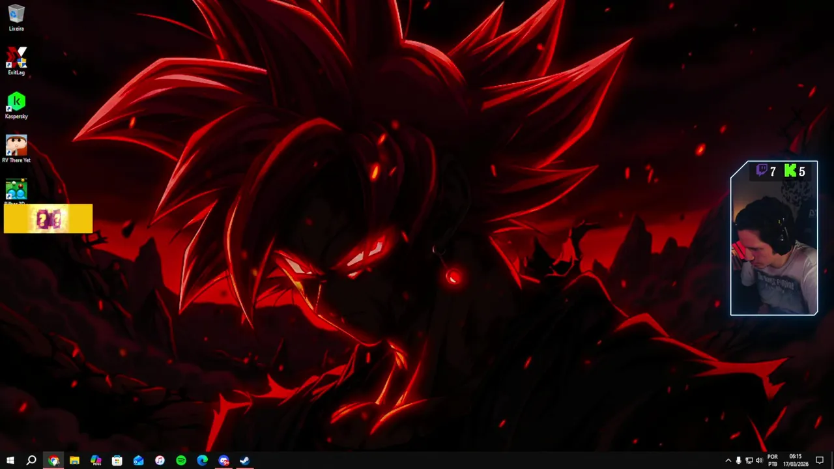Open the clock showing 06:15
This screenshot has width=834, height=469.
click(x=796, y=461)
